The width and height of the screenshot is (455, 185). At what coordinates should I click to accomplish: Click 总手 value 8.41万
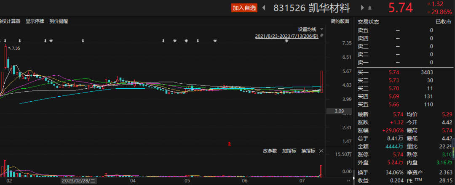coord(395,139)
